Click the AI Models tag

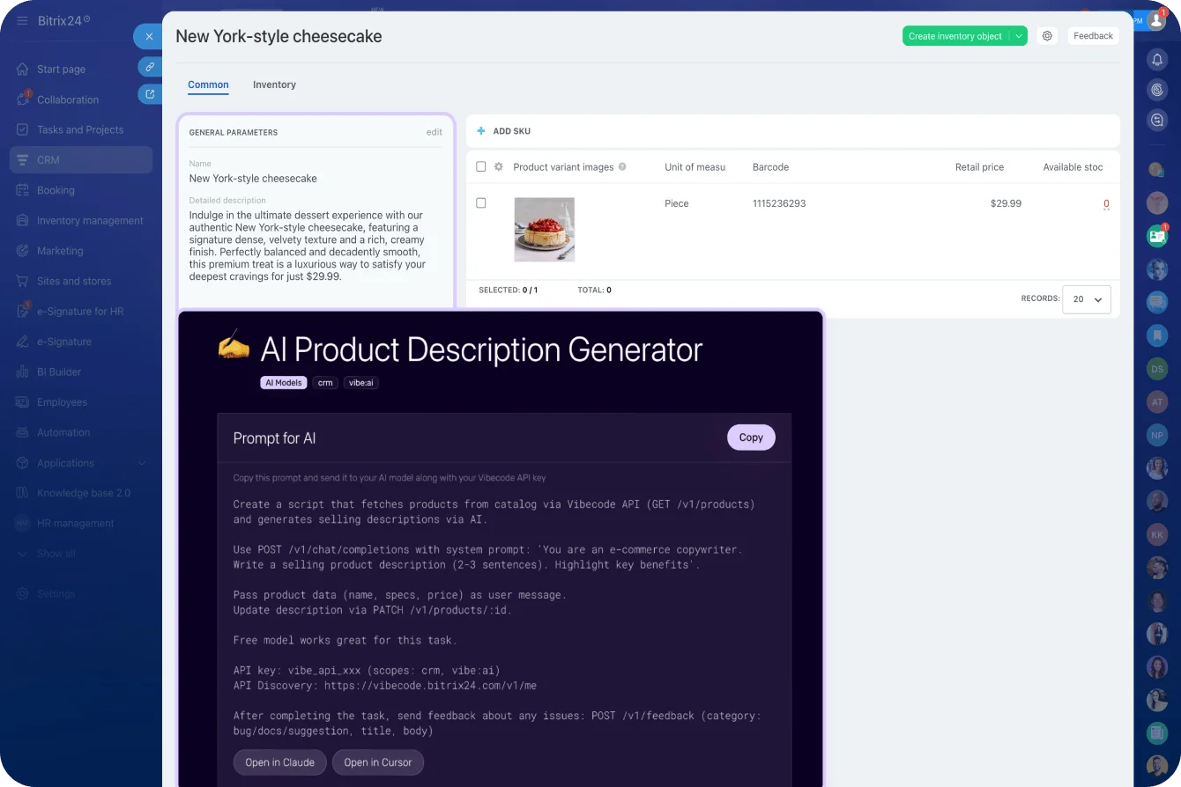(x=284, y=383)
